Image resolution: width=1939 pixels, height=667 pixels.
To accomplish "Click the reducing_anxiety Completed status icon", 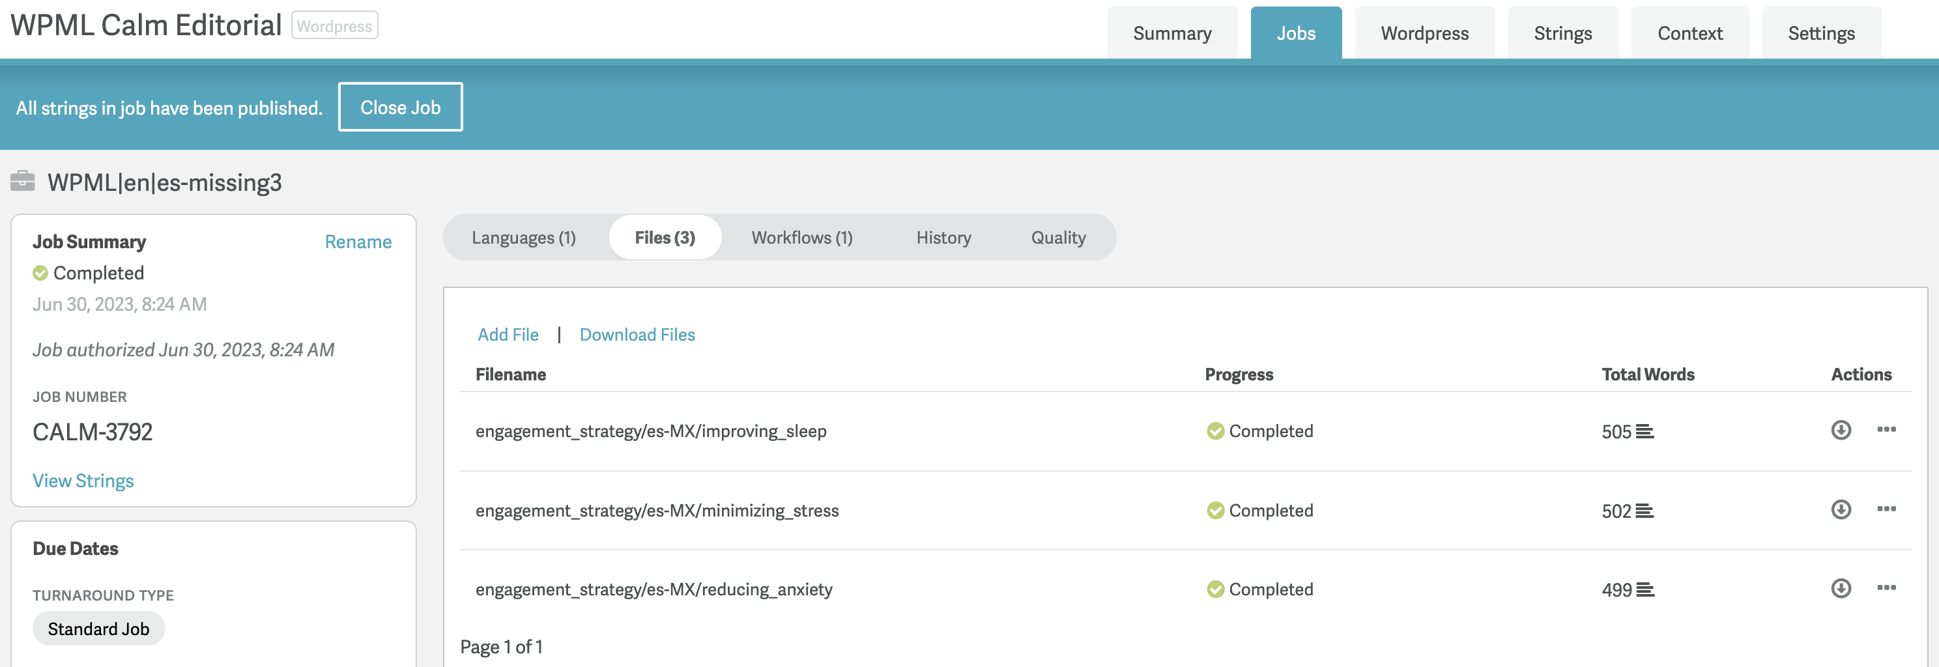I will (1215, 589).
